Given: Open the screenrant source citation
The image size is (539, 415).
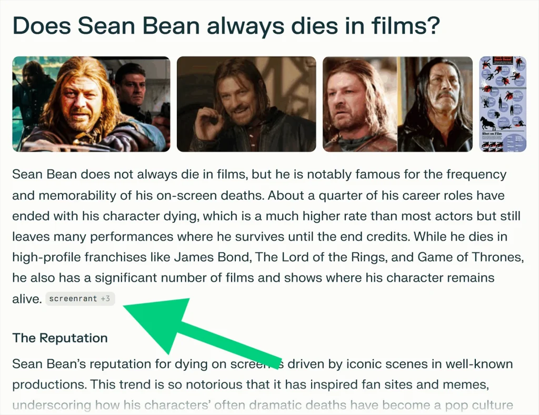Looking at the screenshot, I should (x=73, y=299).
